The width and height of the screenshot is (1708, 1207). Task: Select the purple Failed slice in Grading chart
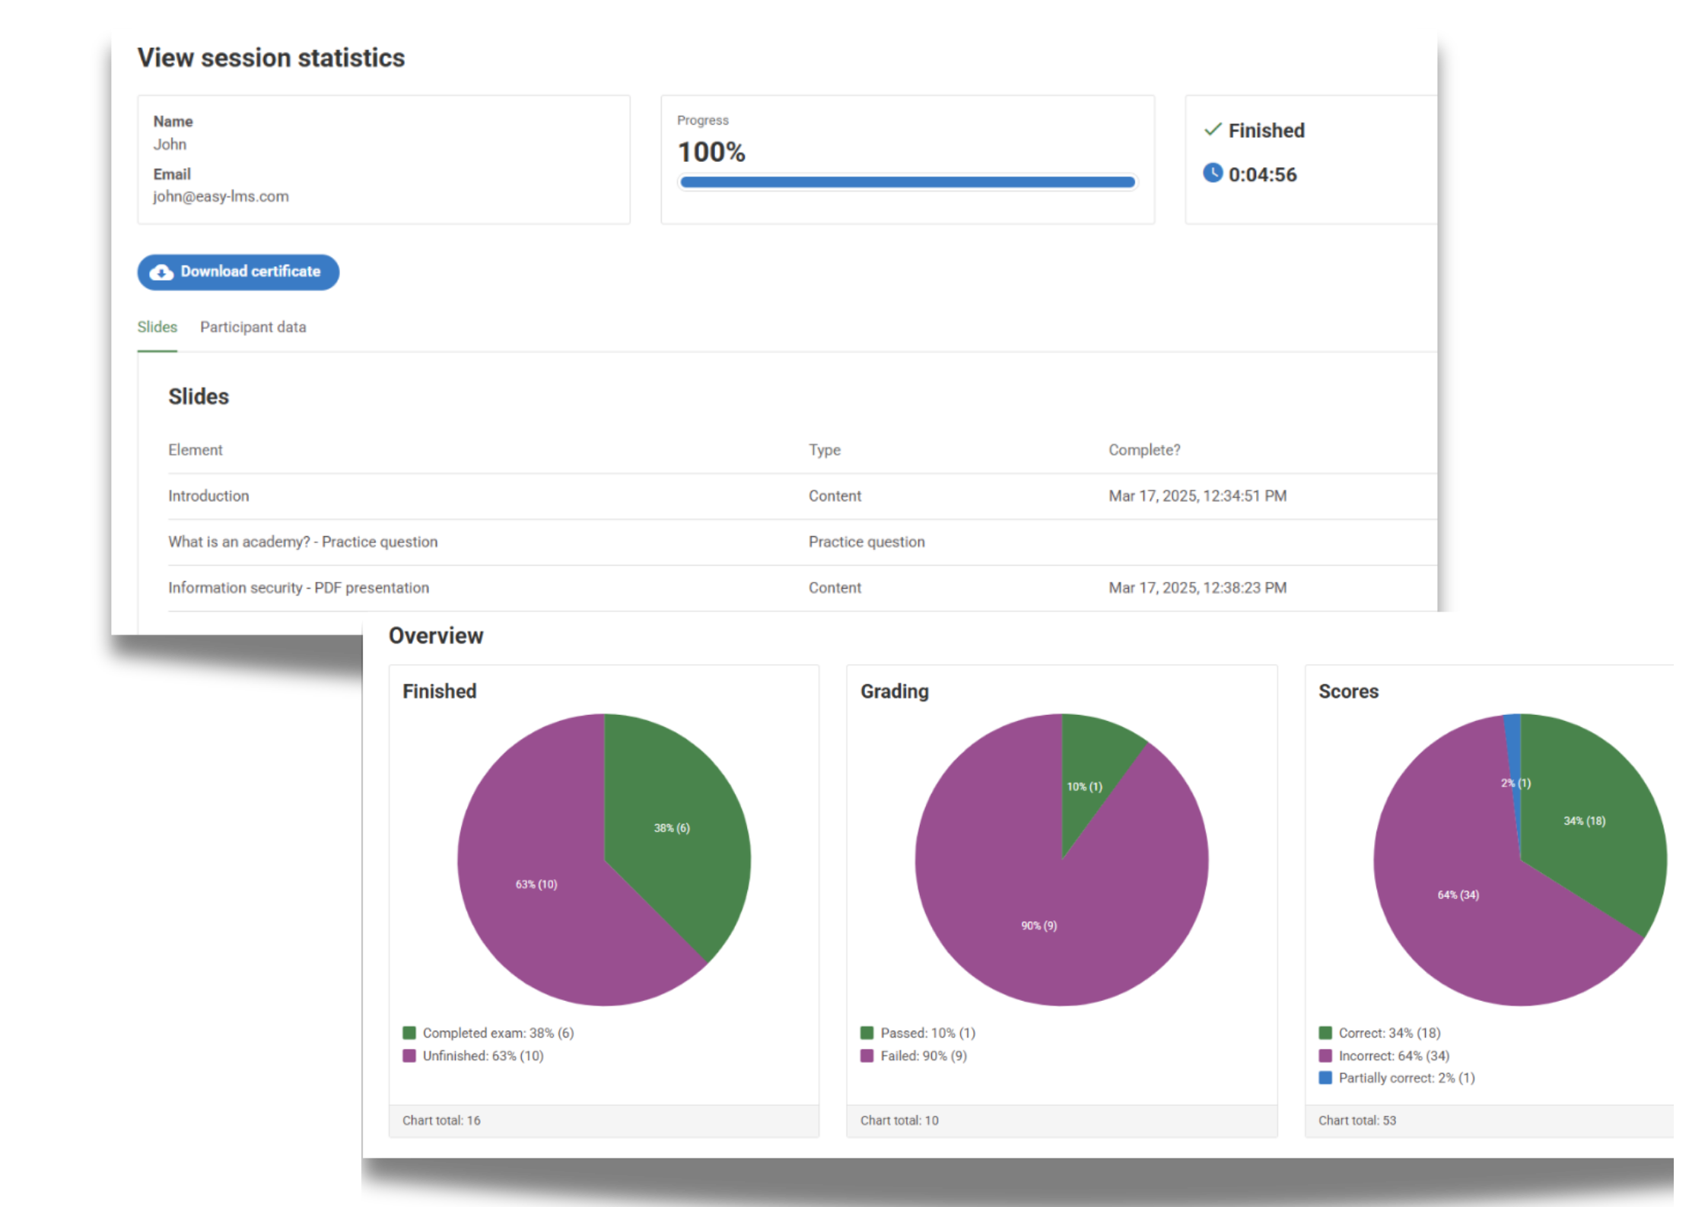click(1038, 926)
